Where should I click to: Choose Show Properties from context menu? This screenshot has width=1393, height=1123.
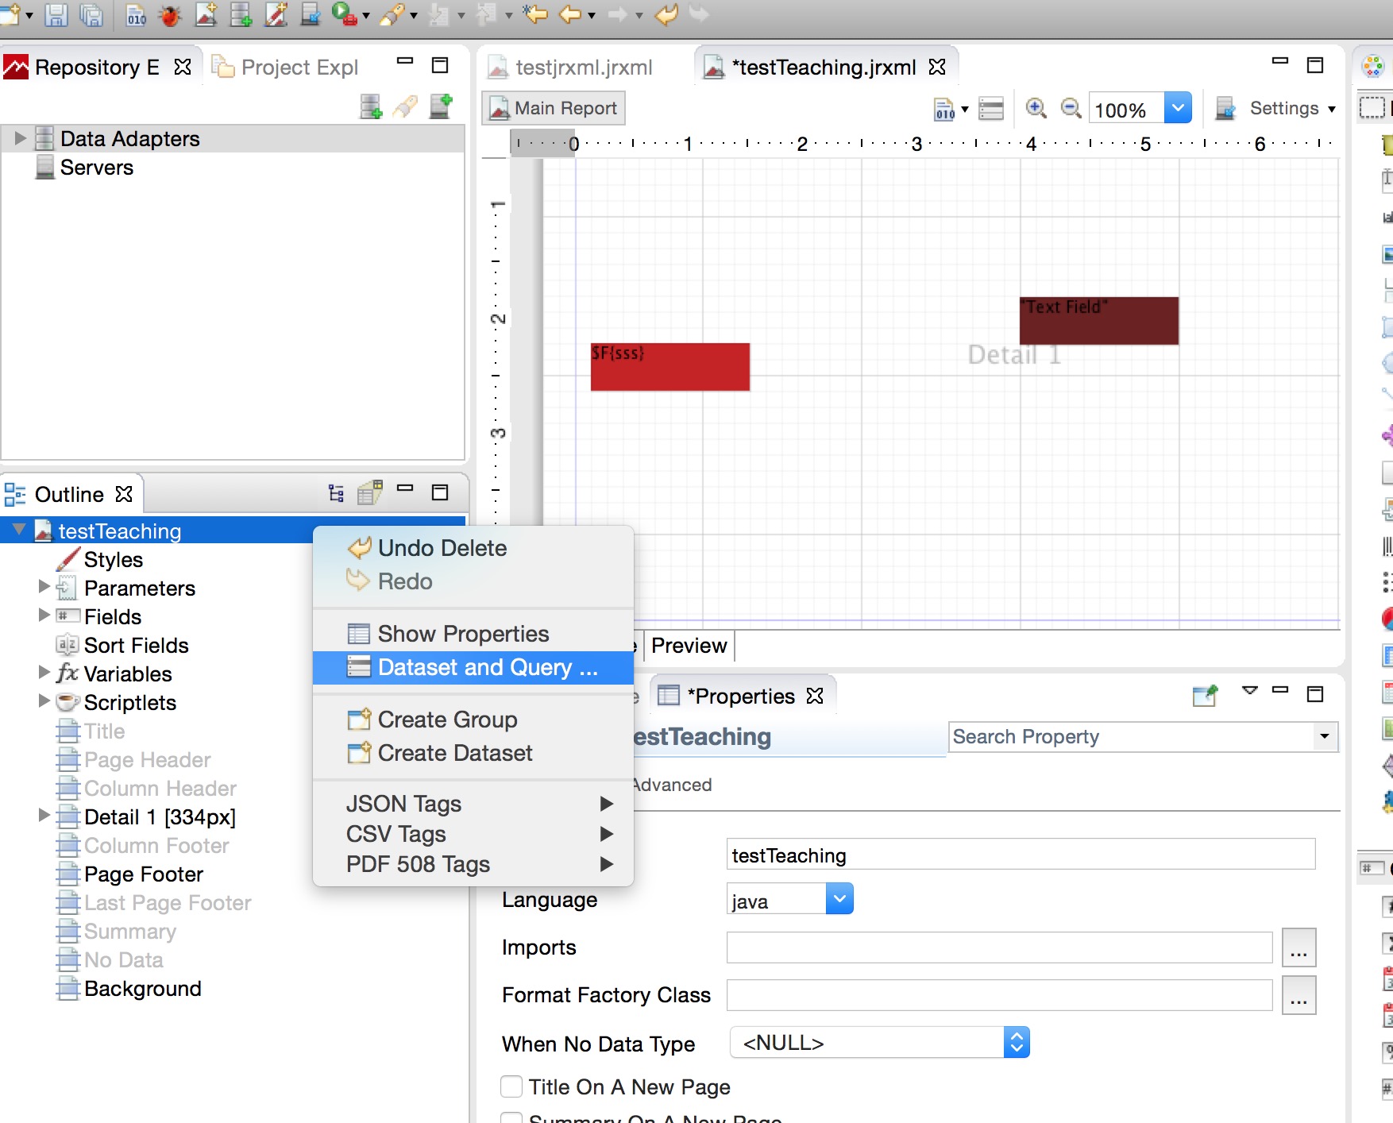pos(473,634)
